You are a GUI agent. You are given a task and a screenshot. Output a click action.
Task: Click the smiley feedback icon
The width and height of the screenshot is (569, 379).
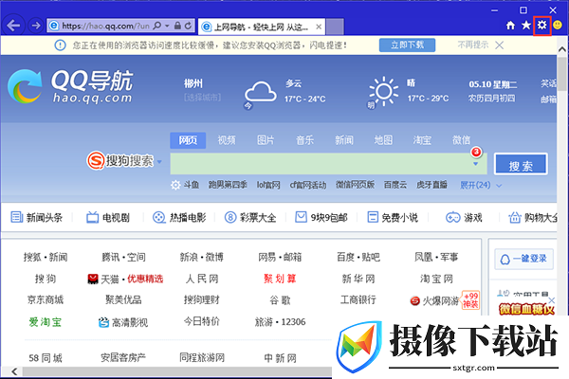(x=558, y=25)
